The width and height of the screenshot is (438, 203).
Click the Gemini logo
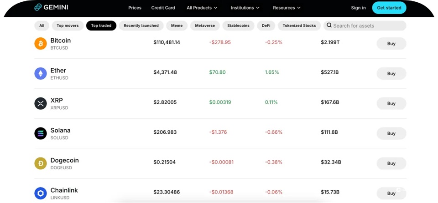52,8
